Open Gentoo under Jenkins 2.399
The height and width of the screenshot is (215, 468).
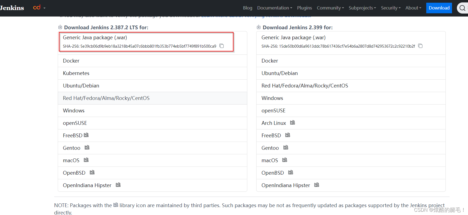(351, 148)
